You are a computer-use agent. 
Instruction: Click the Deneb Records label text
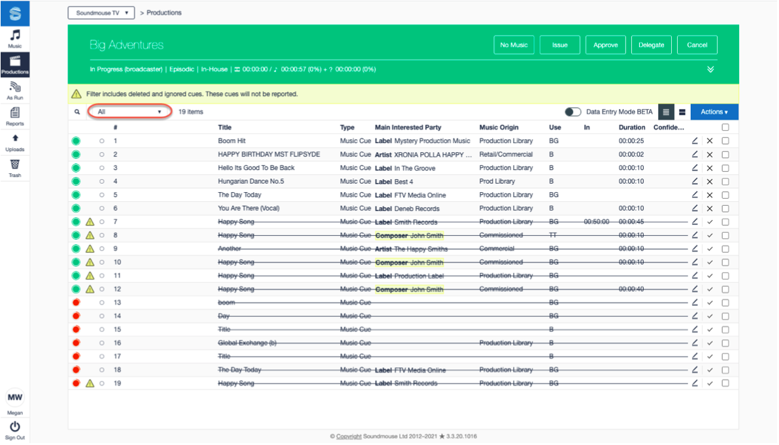pyautogui.click(x=417, y=208)
